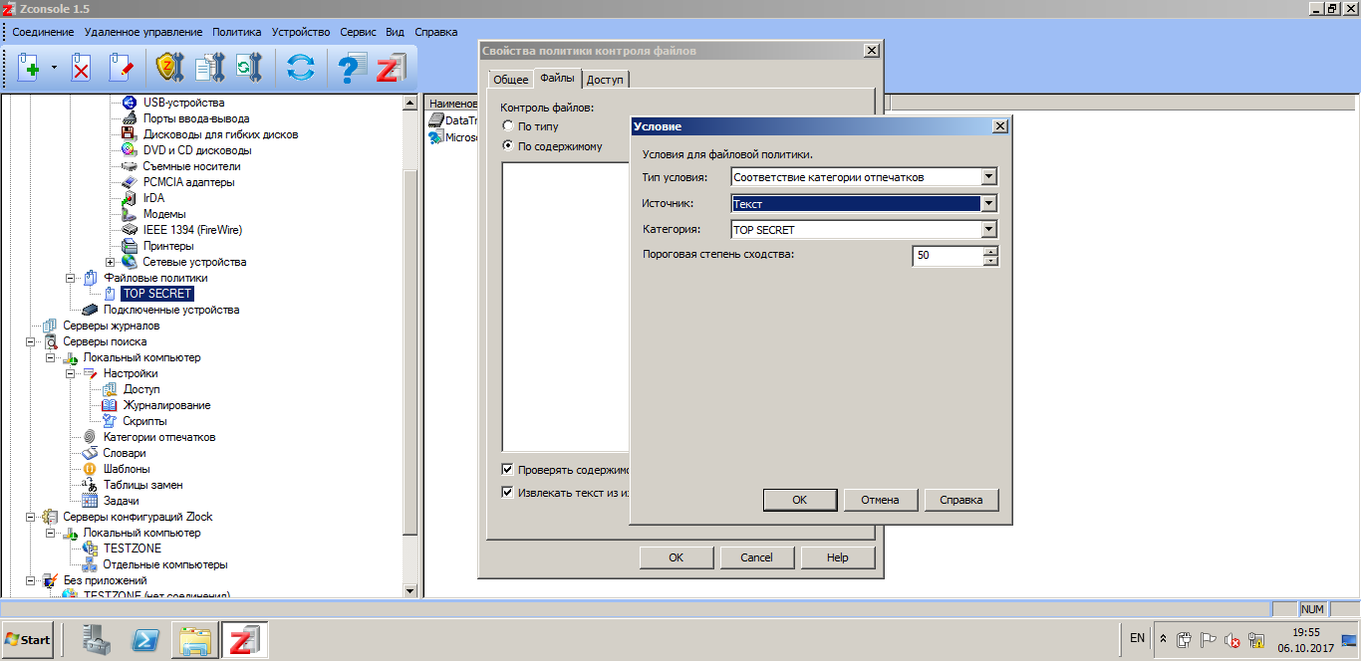Open the Источник dropdown showing Текст

coord(988,203)
